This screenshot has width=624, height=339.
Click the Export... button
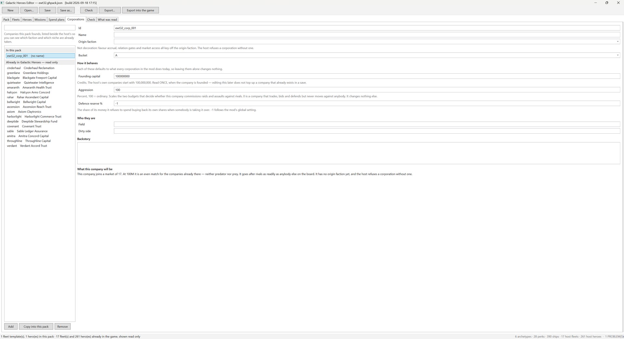coord(110,10)
